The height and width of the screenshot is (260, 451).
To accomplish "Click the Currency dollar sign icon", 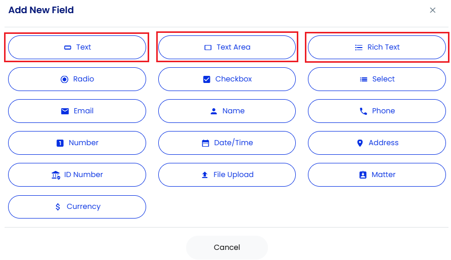I will click(x=58, y=207).
